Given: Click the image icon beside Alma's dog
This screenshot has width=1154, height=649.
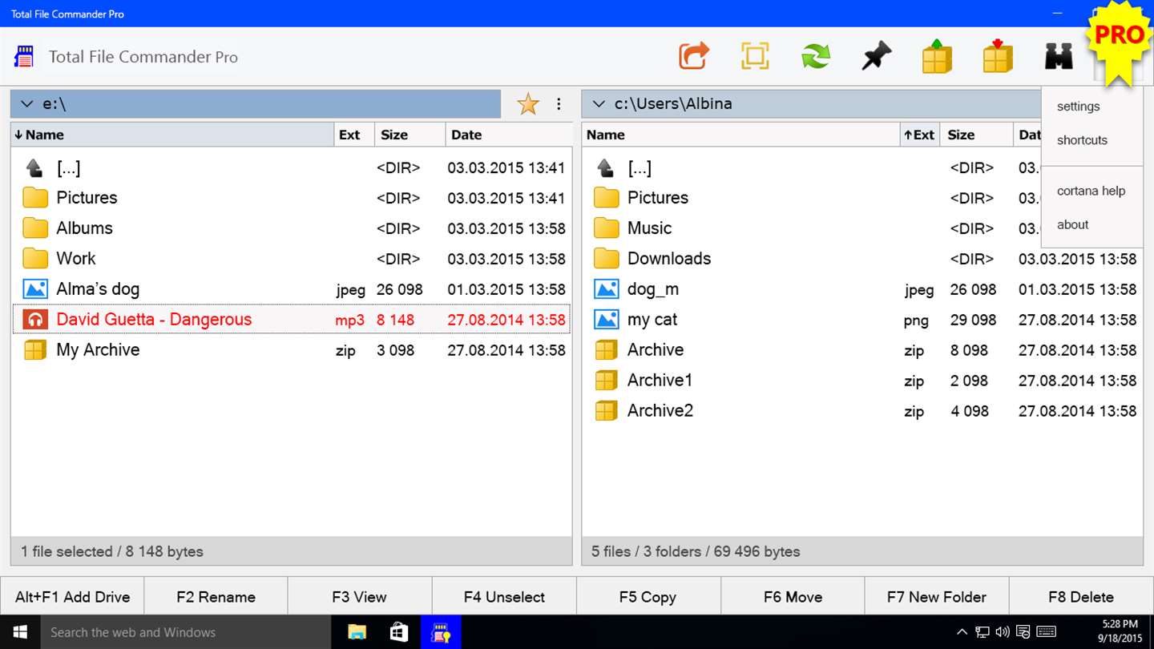Looking at the screenshot, I should coord(35,289).
